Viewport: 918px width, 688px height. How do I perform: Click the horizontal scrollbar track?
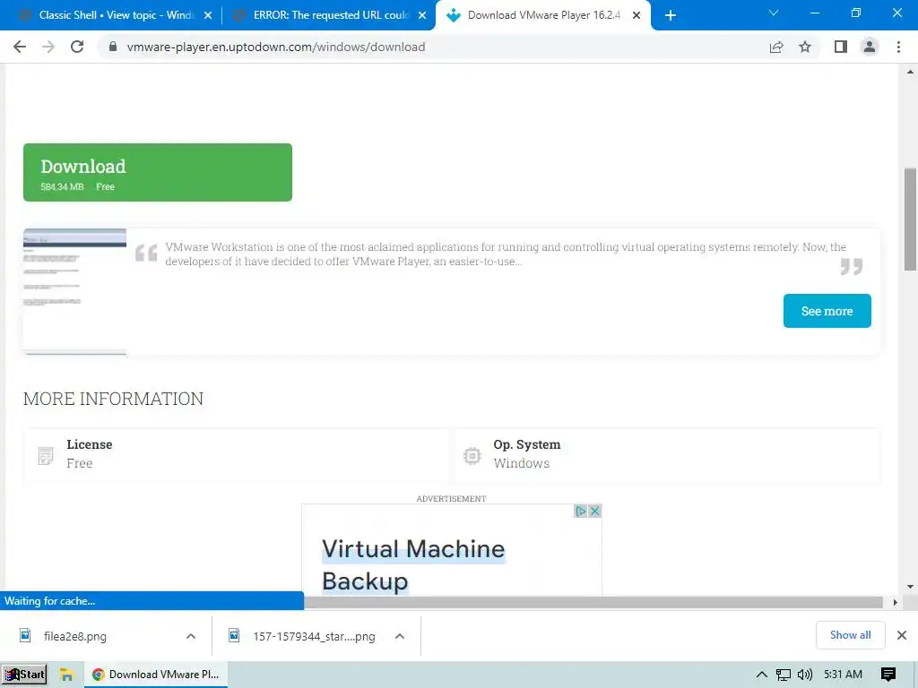point(593,602)
